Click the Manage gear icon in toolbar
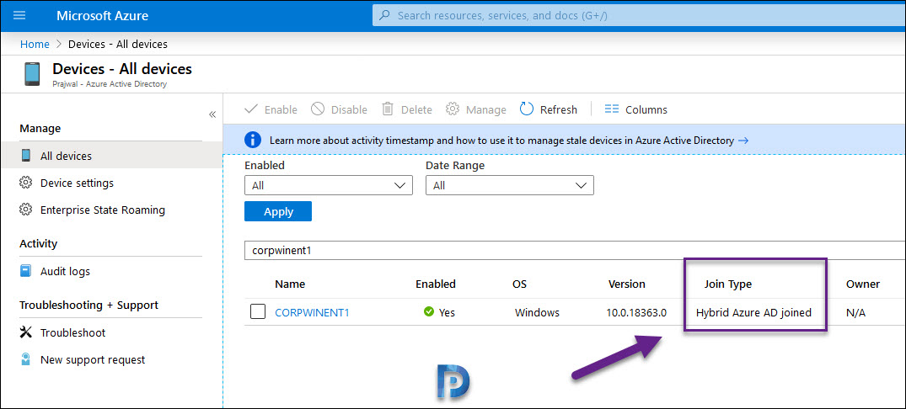Screen dimensions: 906x409 coord(453,109)
